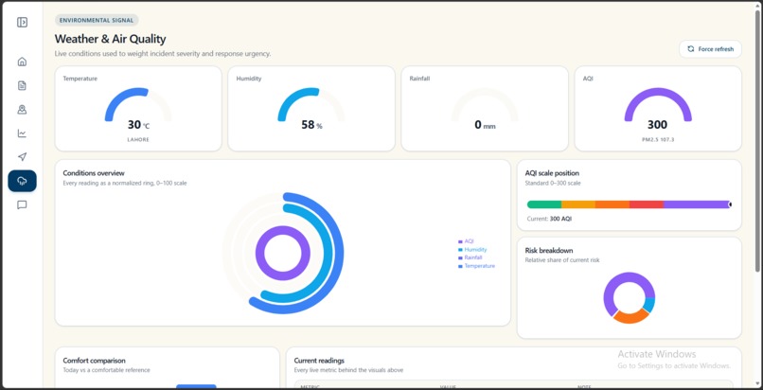The image size is (763, 390).
Task: Click the Conditions overview heading
Action: tap(94, 173)
